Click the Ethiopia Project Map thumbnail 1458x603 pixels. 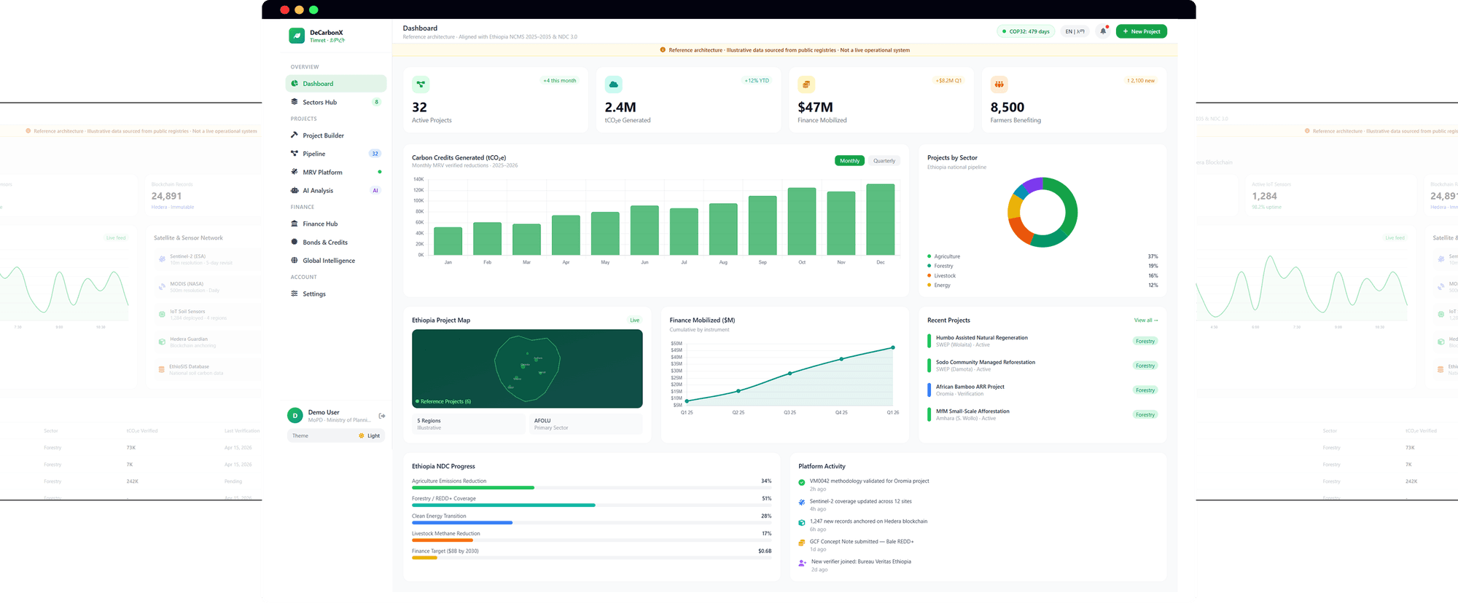pyautogui.click(x=527, y=368)
